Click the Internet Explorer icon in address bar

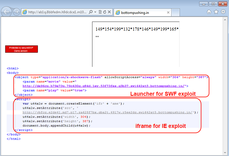25,12
